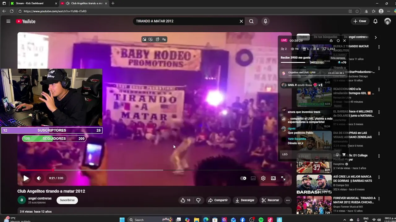The height and width of the screenshot is (222, 396).
Task: Download the video via Descargar
Action: click(245, 200)
